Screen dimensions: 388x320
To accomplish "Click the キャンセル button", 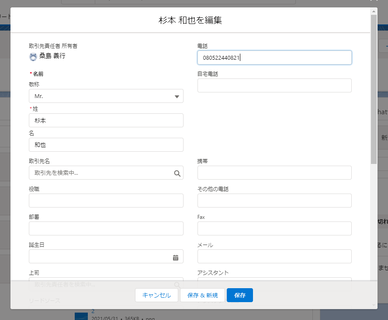I will [156, 295].
